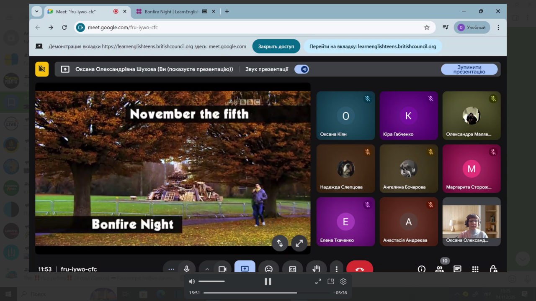Toggle the presentation audio switch

pos(301,69)
